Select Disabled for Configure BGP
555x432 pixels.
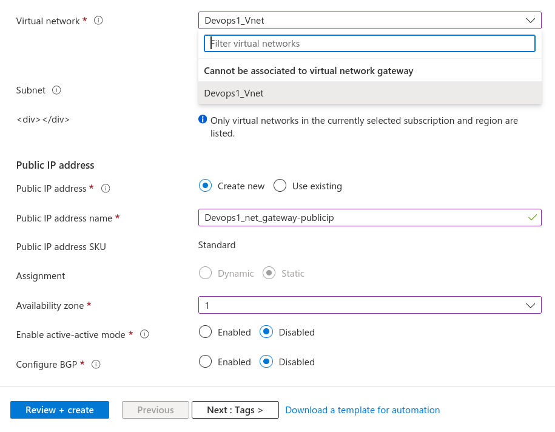265,362
